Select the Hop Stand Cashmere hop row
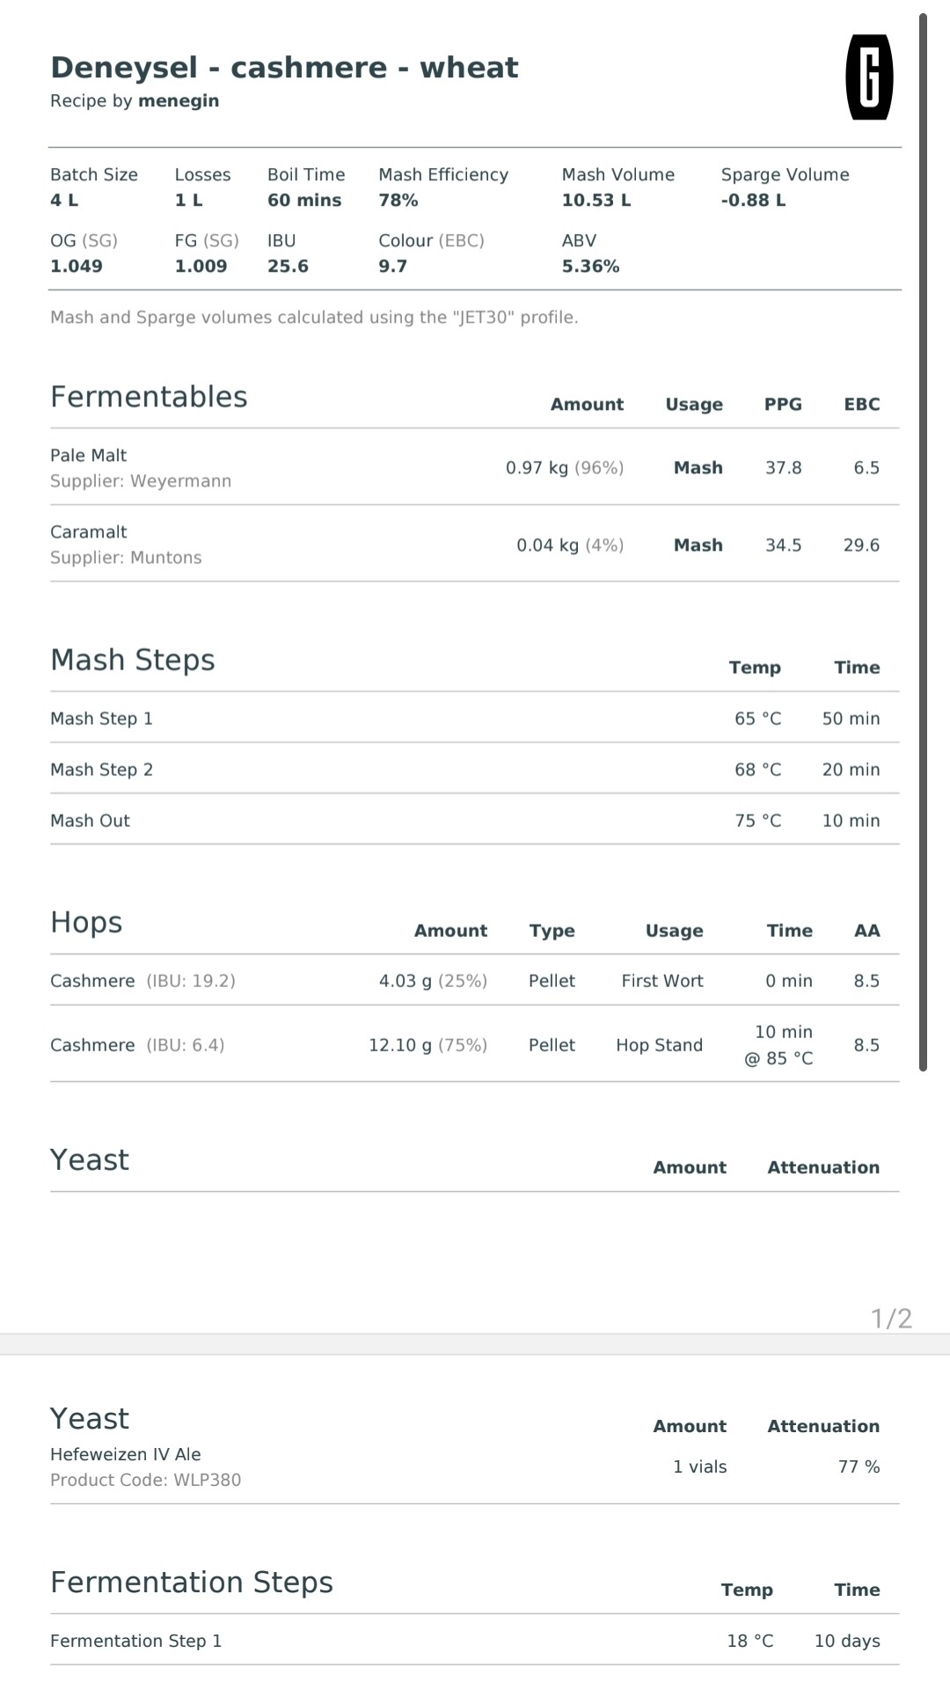950x1682 pixels. point(474,1044)
